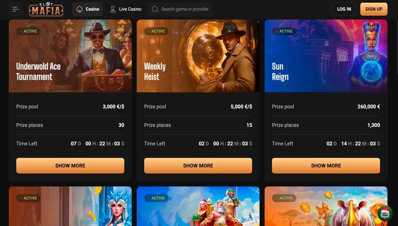Switch to the Casino tab
Screen dimensions: 398x226
pyautogui.click(x=87, y=9)
